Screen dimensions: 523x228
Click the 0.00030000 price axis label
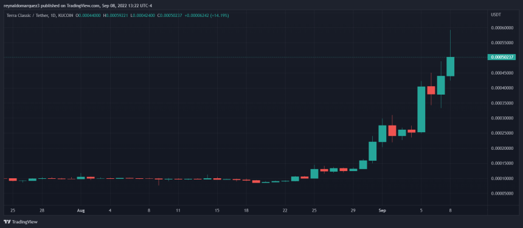(502, 118)
